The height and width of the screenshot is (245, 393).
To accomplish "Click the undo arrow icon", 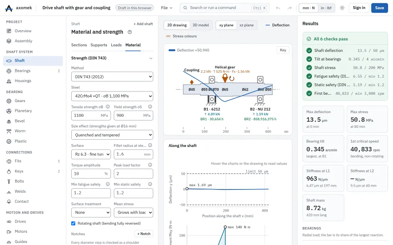I will pos(278,8).
